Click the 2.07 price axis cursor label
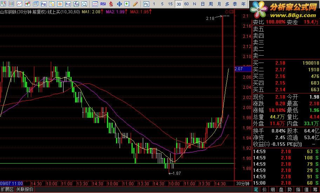This screenshot has height=193, width=320. pos(243,69)
